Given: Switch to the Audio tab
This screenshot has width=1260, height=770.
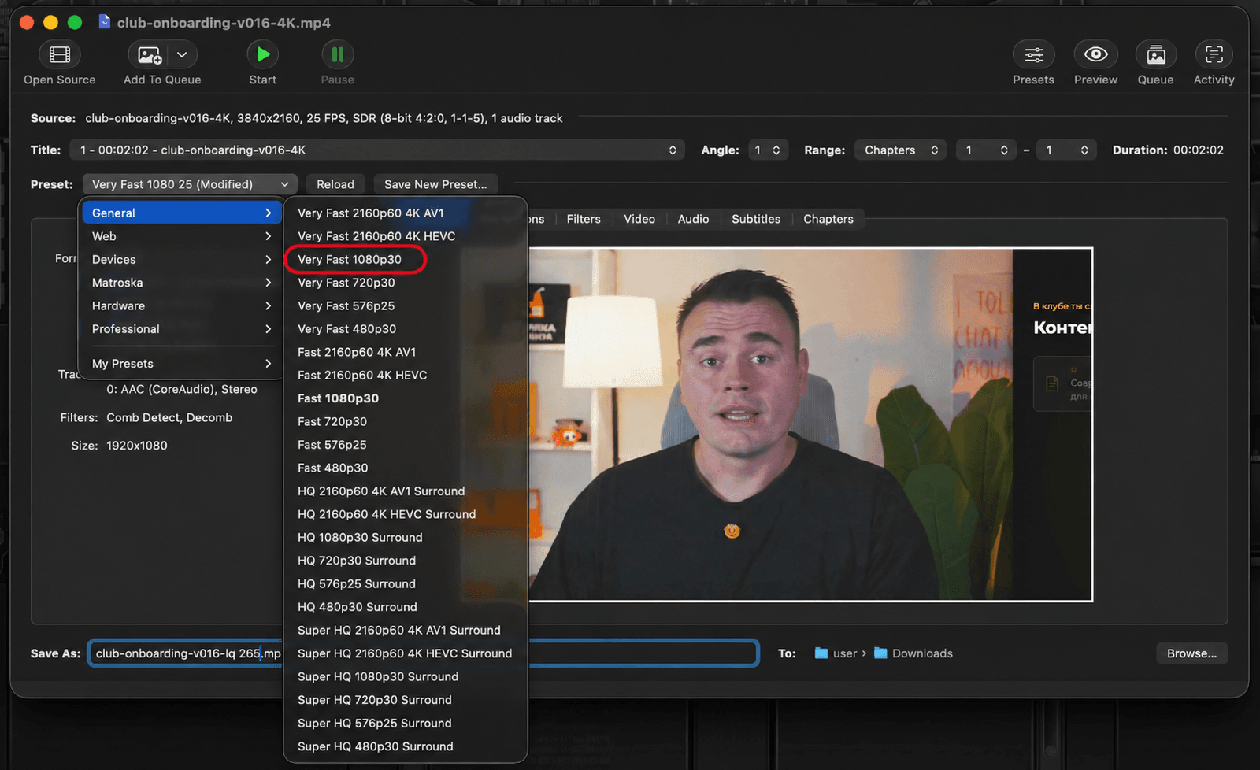Looking at the screenshot, I should (693, 219).
